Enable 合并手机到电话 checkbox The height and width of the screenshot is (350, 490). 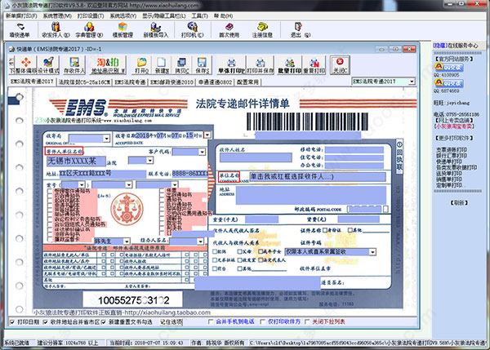click(211, 321)
